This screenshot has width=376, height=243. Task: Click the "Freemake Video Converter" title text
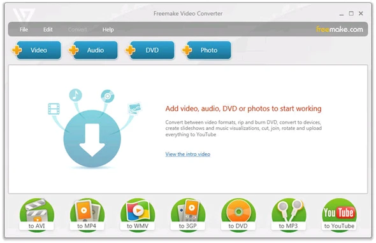188,13
